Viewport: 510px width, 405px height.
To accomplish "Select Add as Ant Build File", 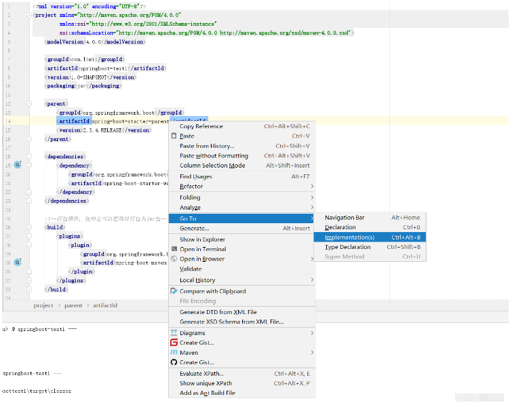I will point(242,393).
